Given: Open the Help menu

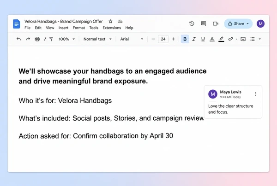Looking at the screenshot, I should tap(129, 28).
